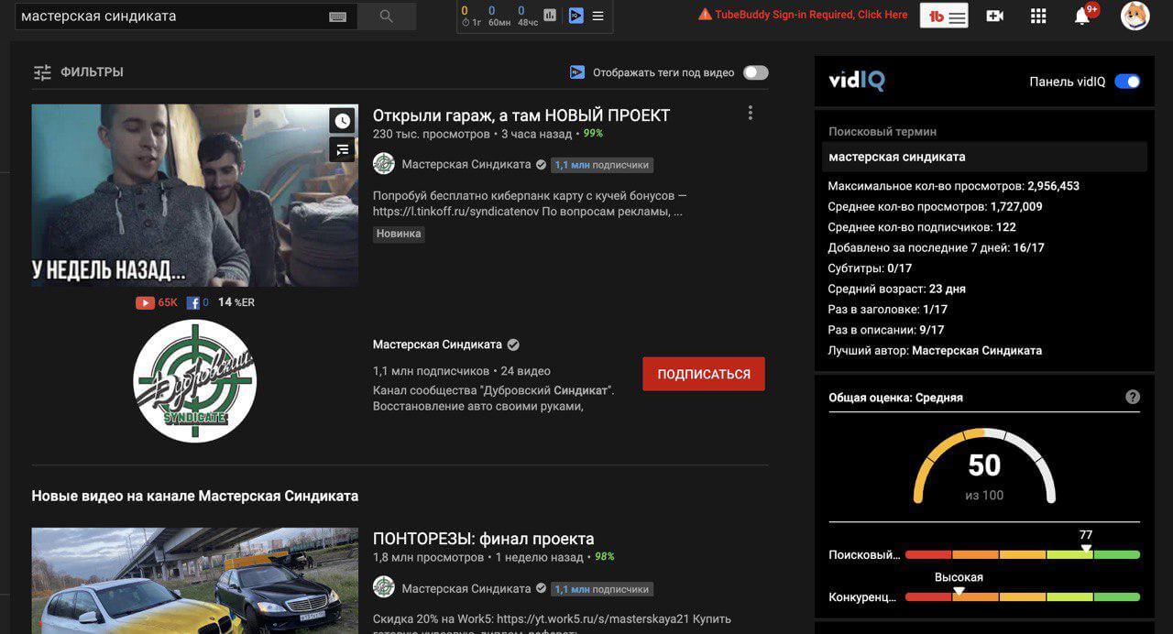
Task: Click 'Средний возраст: 23 дня'
Action: click(x=897, y=289)
